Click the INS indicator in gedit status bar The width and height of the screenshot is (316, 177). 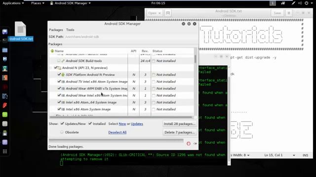[305, 155]
